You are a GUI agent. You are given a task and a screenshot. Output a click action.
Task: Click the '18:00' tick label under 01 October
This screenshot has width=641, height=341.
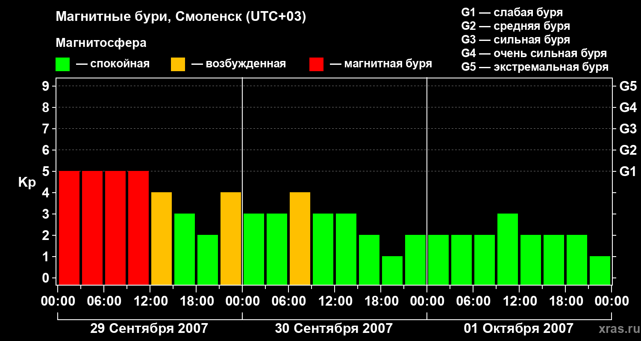tap(565, 302)
